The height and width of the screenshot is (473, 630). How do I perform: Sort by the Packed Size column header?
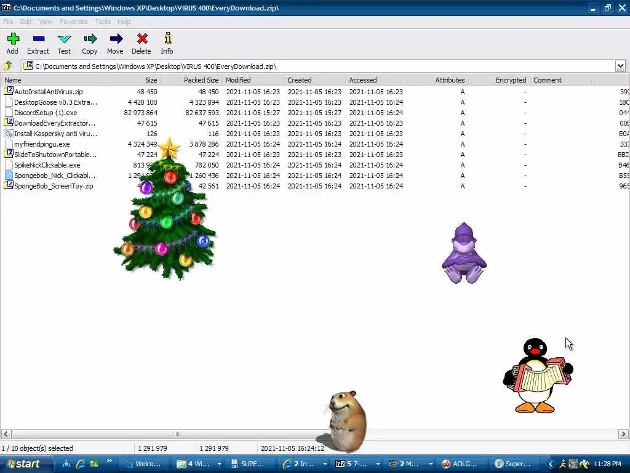click(192, 80)
